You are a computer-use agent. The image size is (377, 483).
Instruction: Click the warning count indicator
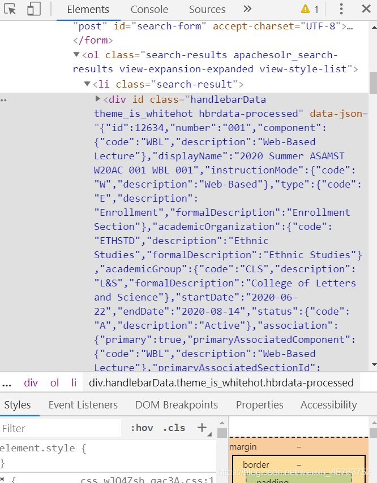310,9
